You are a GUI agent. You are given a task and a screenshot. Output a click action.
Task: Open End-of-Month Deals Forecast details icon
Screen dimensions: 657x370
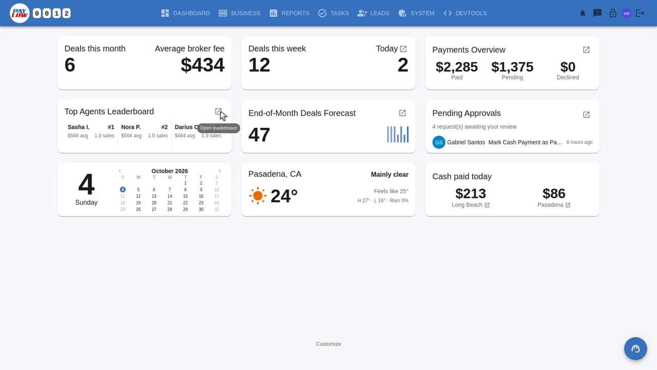(x=402, y=113)
